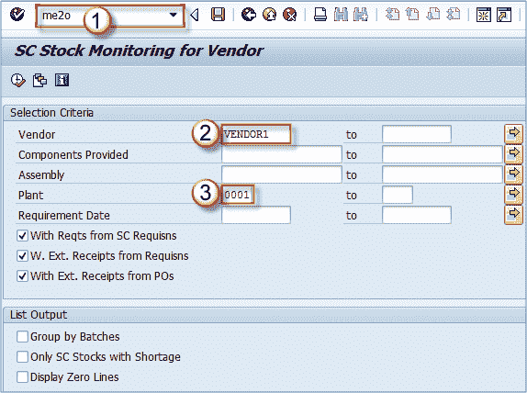This screenshot has height=393, width=527.
Task: Click the Assembly from-field
Action: pyautogui.click(x=282, y=174)
